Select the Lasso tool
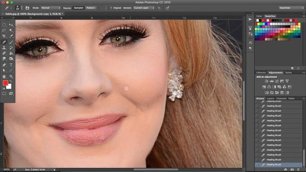Image resolution: width=306 pixels, height=172 pixels. point(4,31)
